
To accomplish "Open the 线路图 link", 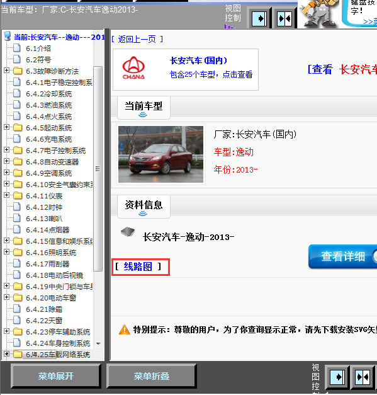I will pos(138,266).
